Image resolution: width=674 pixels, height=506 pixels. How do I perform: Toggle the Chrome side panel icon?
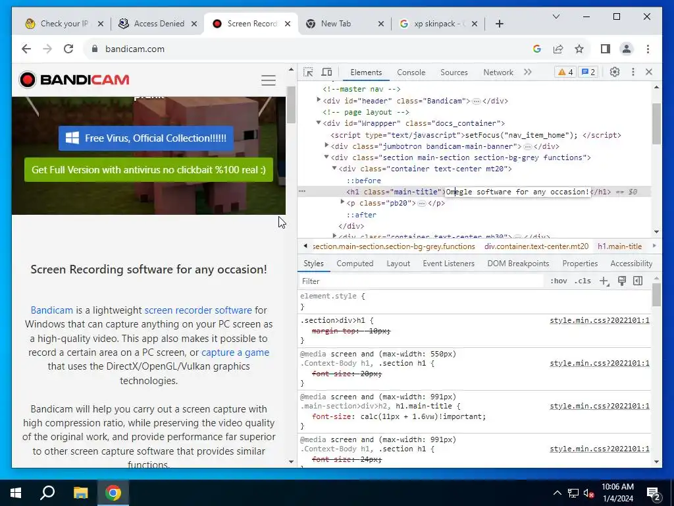point(606,49)
